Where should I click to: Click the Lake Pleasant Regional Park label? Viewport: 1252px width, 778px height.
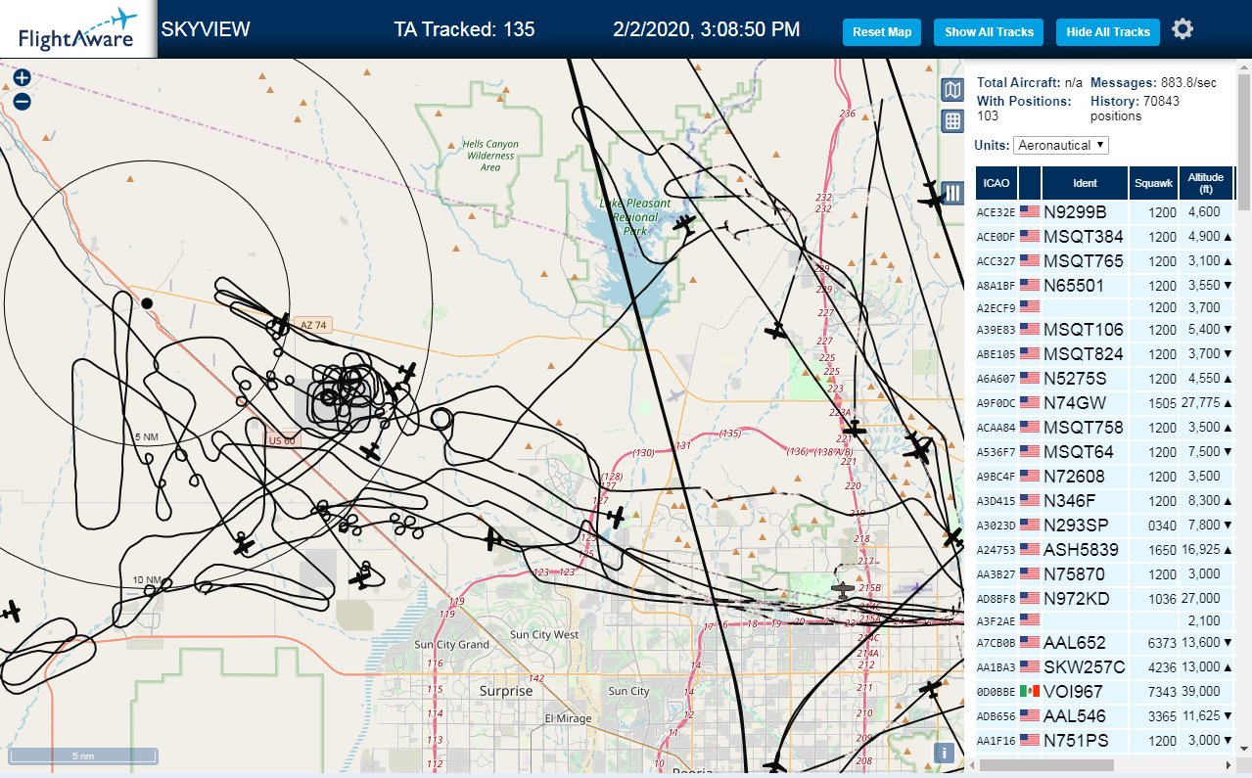point(636,217)
